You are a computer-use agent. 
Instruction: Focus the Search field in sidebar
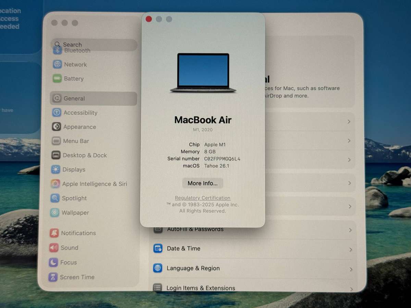tap(94, 45)
